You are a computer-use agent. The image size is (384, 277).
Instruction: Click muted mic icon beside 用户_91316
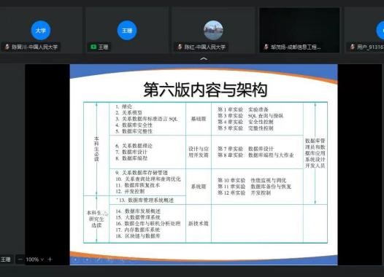click(x=353, y=47)
